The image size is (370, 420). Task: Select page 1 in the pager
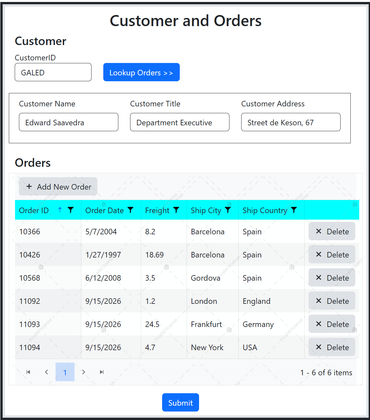tap(65, 372)
